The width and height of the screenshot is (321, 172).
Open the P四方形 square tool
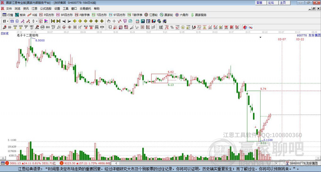47,15
